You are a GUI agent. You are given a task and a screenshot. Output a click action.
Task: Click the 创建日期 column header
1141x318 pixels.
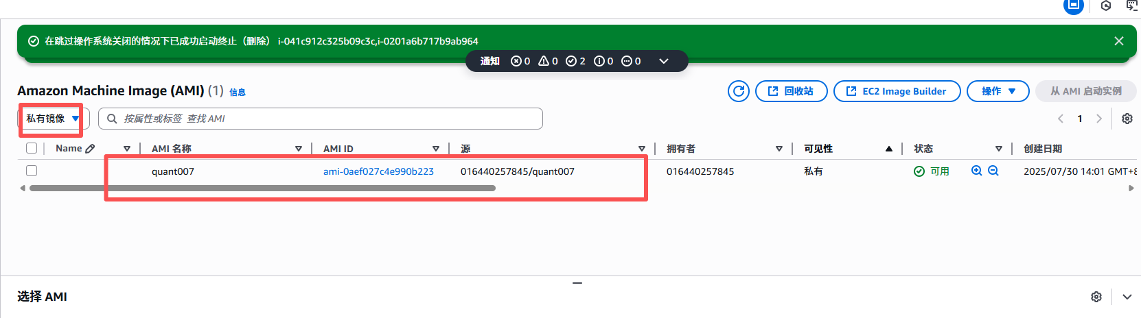pos(1043,149)
